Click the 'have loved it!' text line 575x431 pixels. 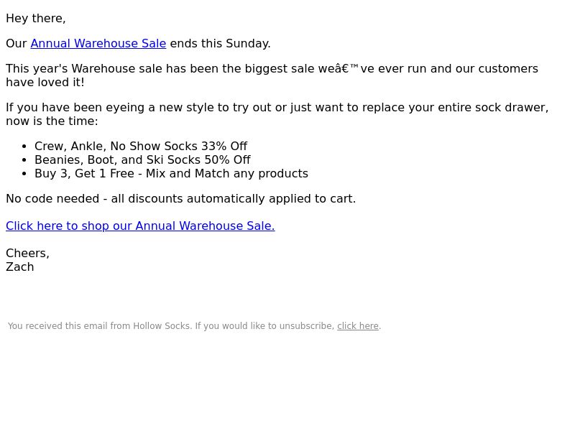pyautogui.click(x=45, y=83)
